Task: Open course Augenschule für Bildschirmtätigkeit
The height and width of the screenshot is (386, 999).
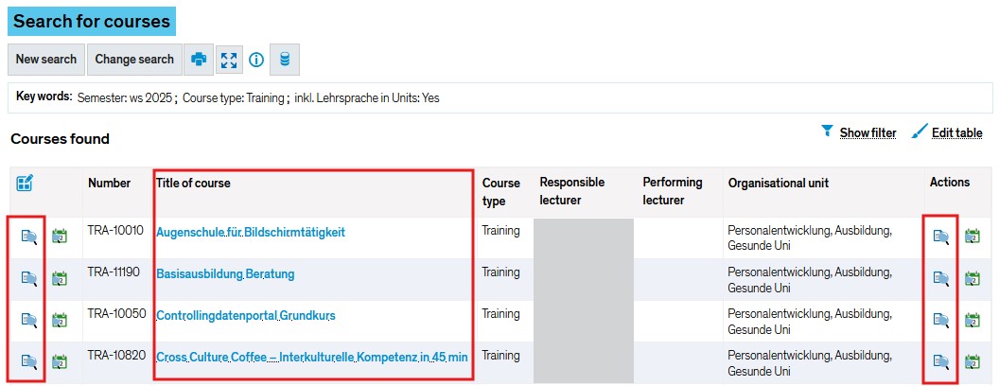Action: [x=251, y=233]
